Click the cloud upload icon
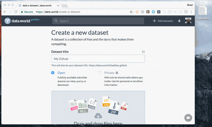The image size is (212, 127). tap(98, 116)
